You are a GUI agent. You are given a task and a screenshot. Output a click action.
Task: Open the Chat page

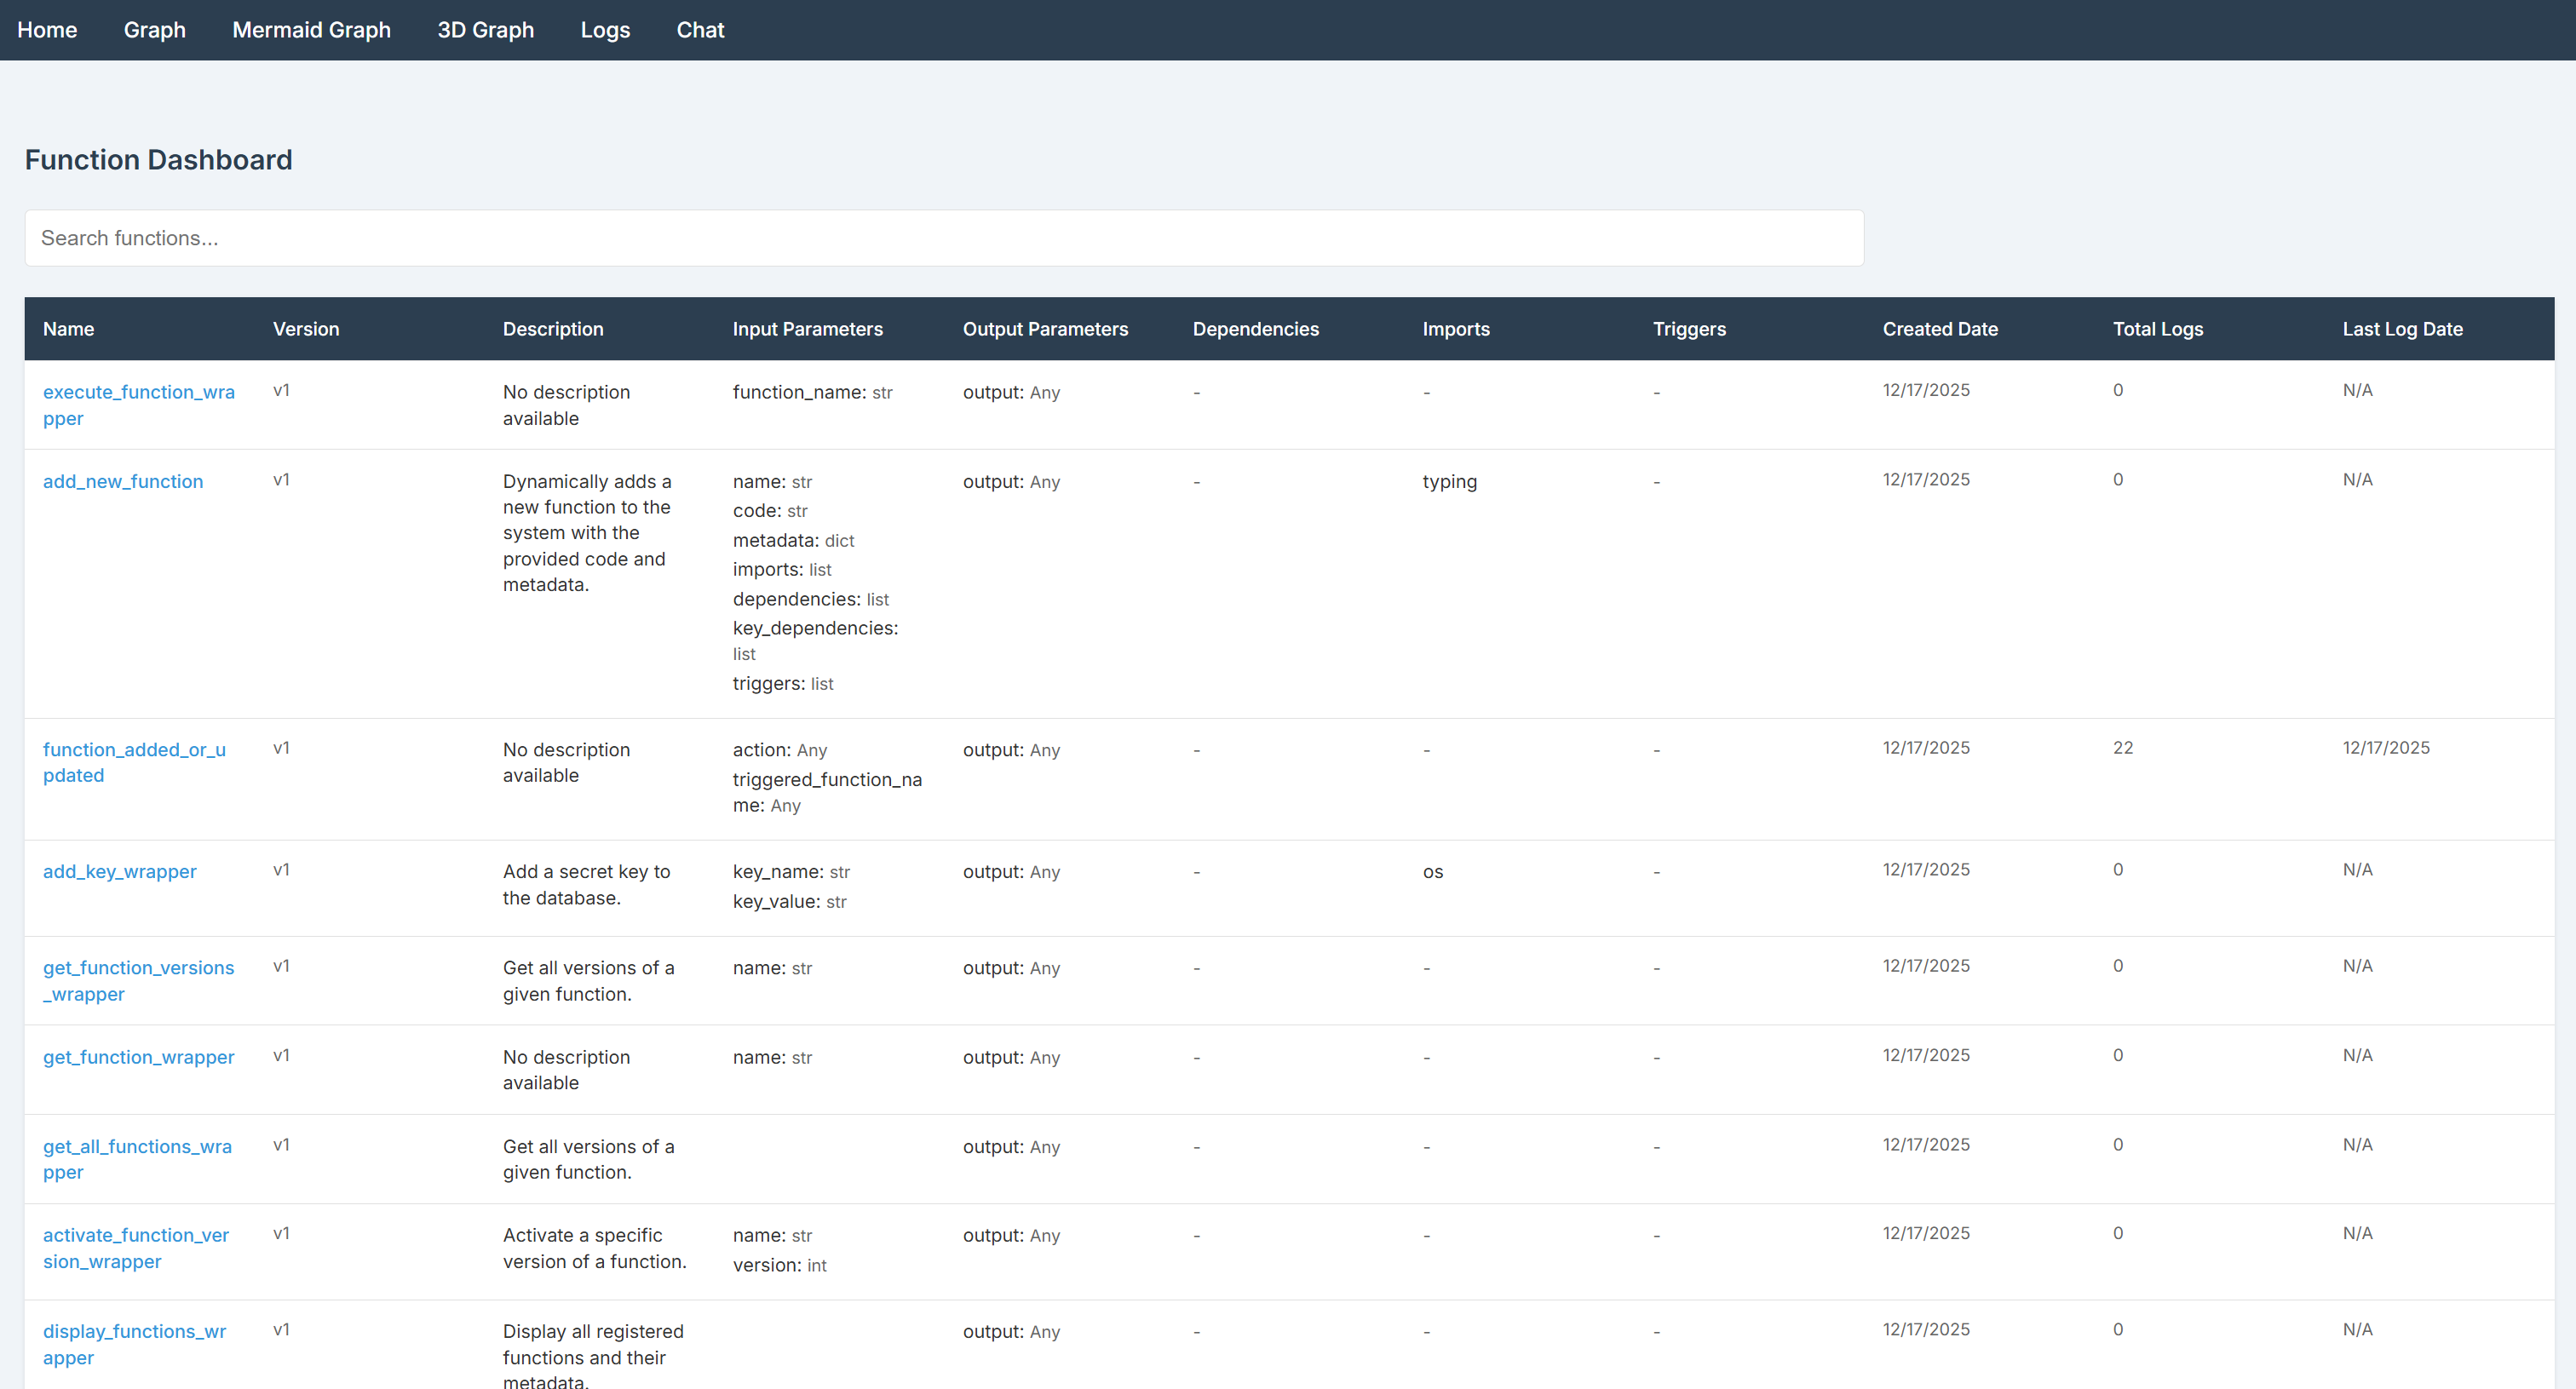(x=700, y=30)
